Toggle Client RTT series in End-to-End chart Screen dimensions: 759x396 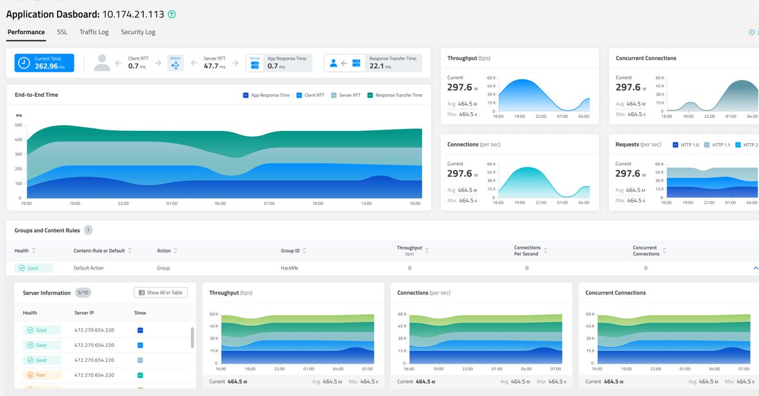click(299, 95)
